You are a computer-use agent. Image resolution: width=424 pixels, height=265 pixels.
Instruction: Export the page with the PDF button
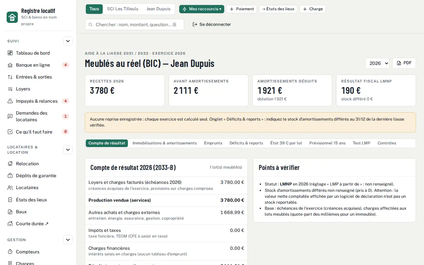[x=404, y=63]
